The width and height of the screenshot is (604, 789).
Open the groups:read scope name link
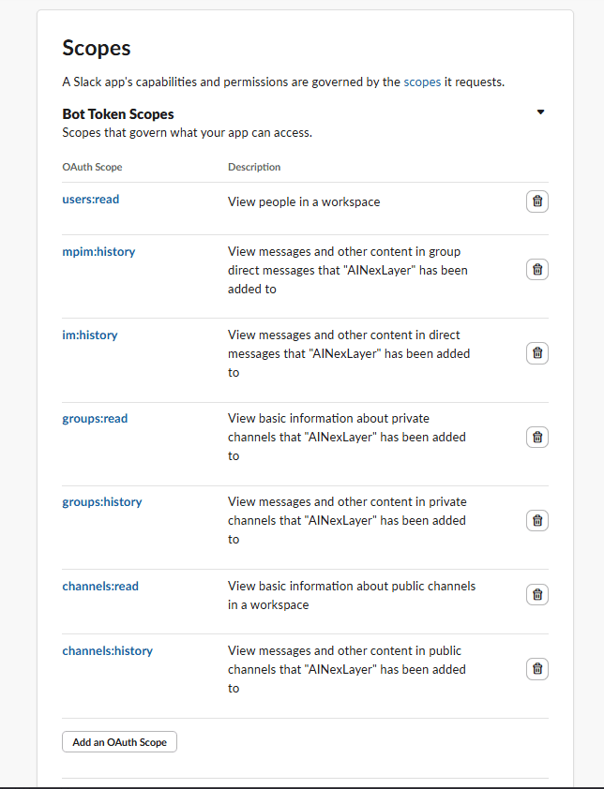pyautogui.click(x=95, y=418)
